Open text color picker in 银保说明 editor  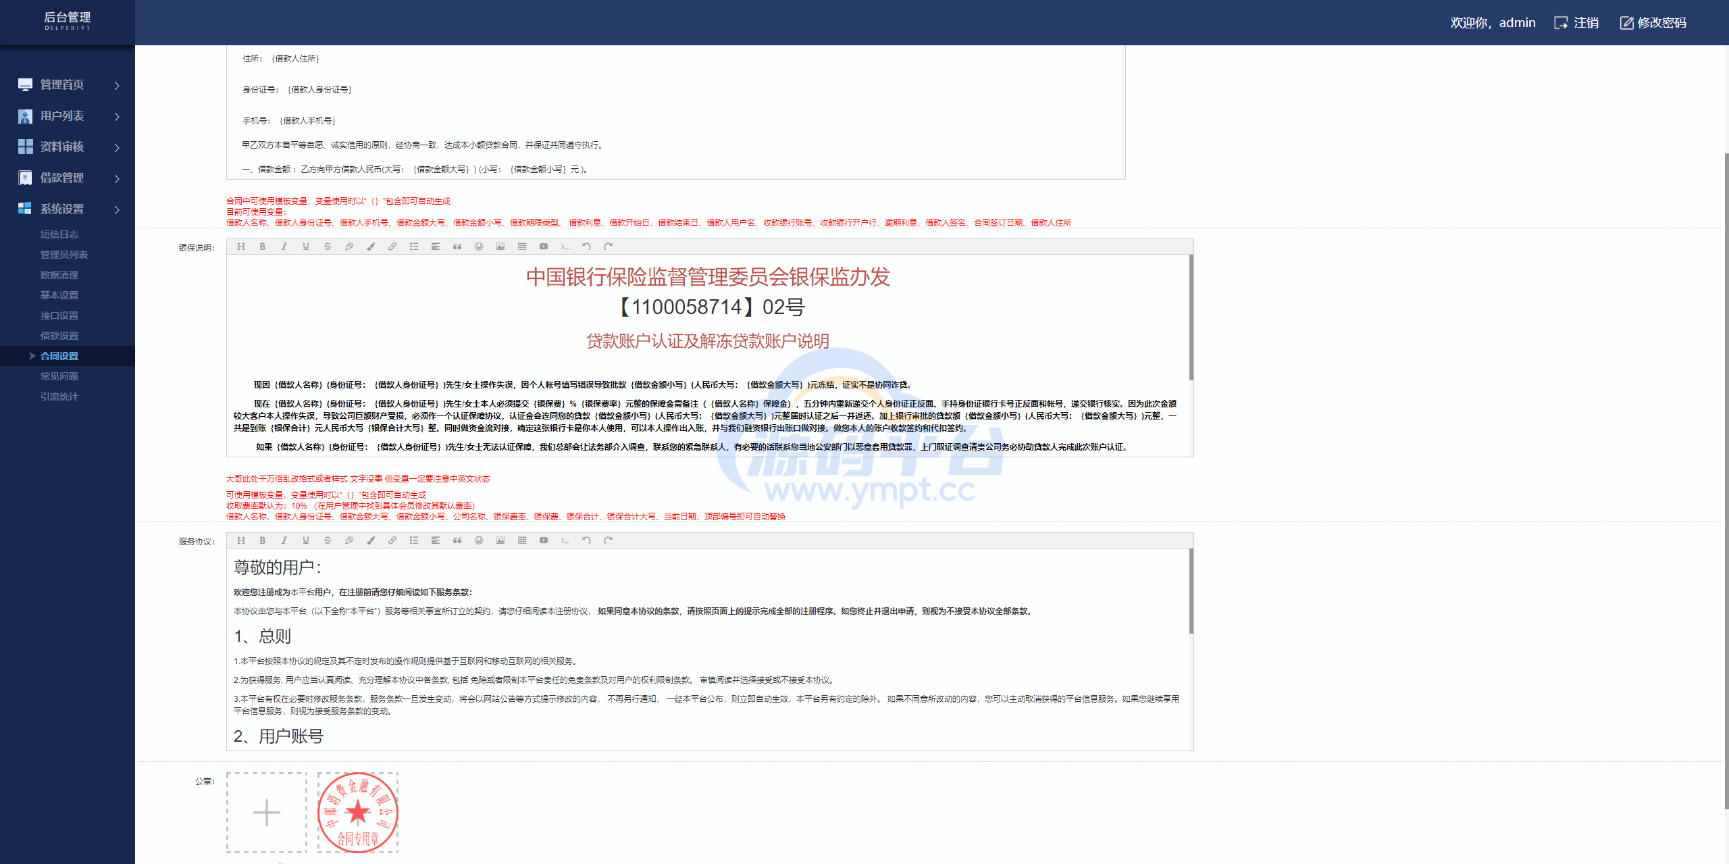coord(349,247)
